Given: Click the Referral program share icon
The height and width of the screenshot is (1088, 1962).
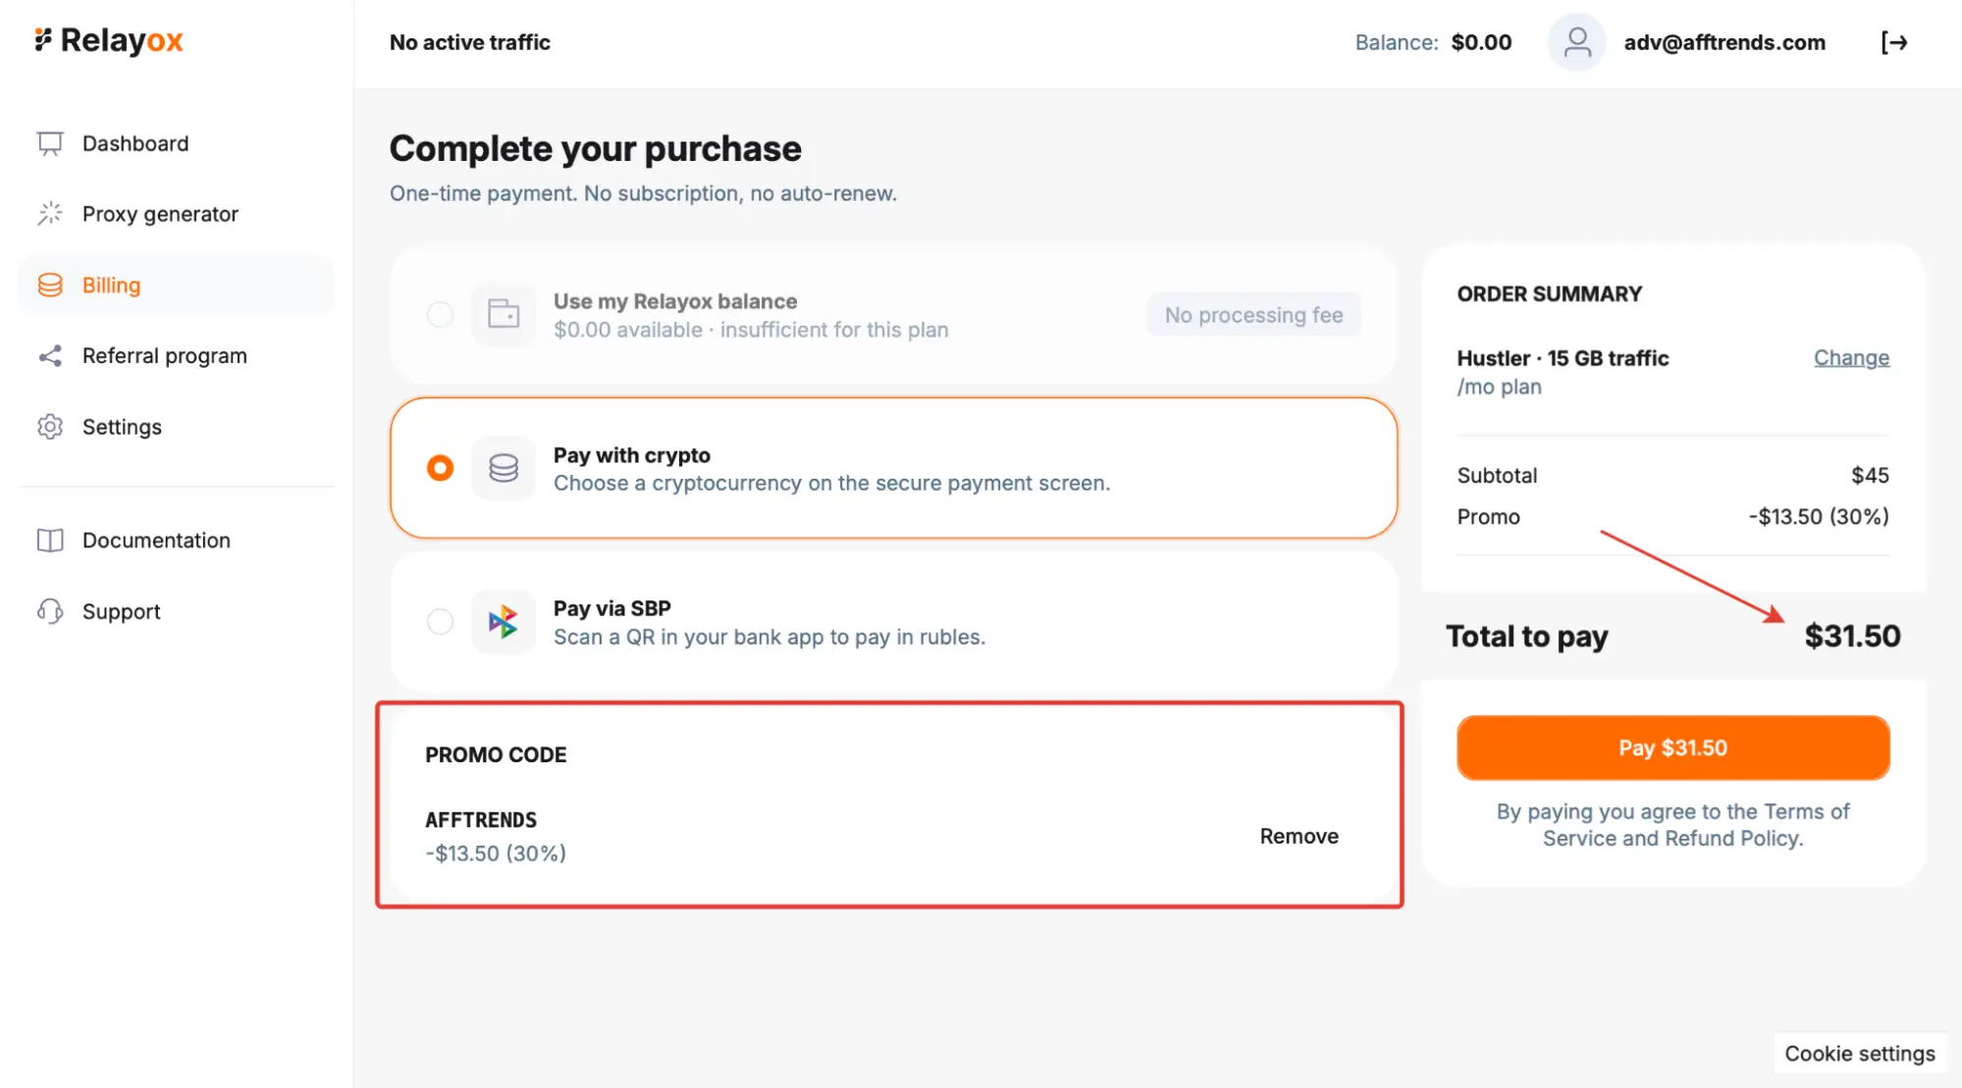Looking at the screenshot, I should 50,355.
